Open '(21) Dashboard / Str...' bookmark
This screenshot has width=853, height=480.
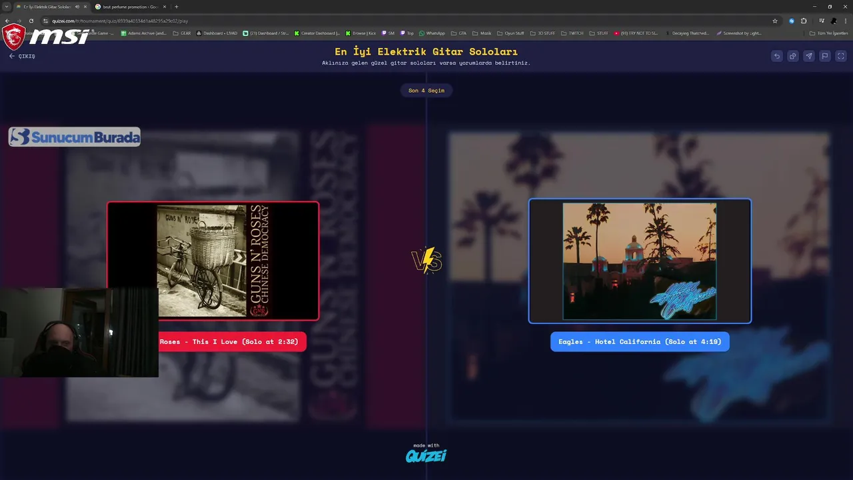[x=266, y=33]
